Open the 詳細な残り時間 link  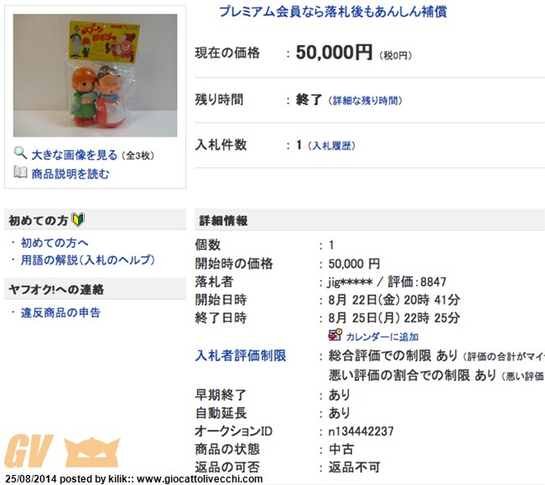(x=365, y=101)
